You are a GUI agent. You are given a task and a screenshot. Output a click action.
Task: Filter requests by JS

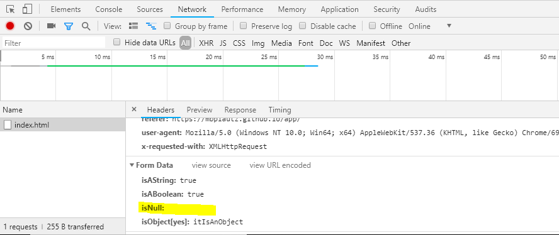pyautogui.click(x=223, y=43)
